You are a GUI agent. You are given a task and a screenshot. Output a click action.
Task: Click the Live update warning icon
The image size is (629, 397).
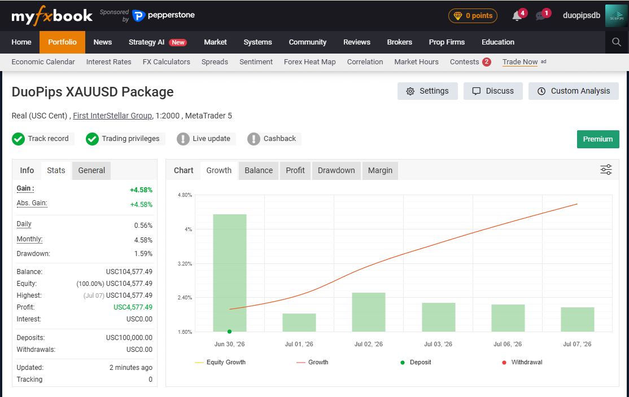click(183, 139)
